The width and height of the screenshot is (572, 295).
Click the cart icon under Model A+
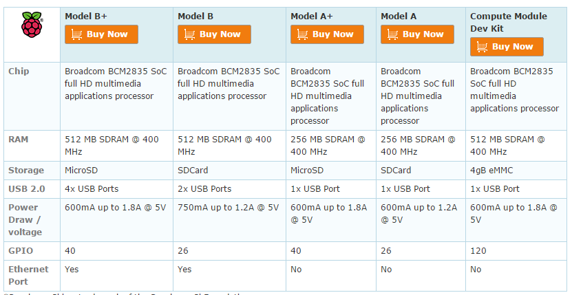tap(302, 34)
